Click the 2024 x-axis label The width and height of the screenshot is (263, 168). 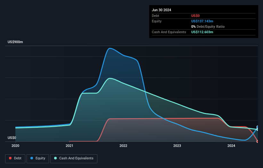(231, 146)
